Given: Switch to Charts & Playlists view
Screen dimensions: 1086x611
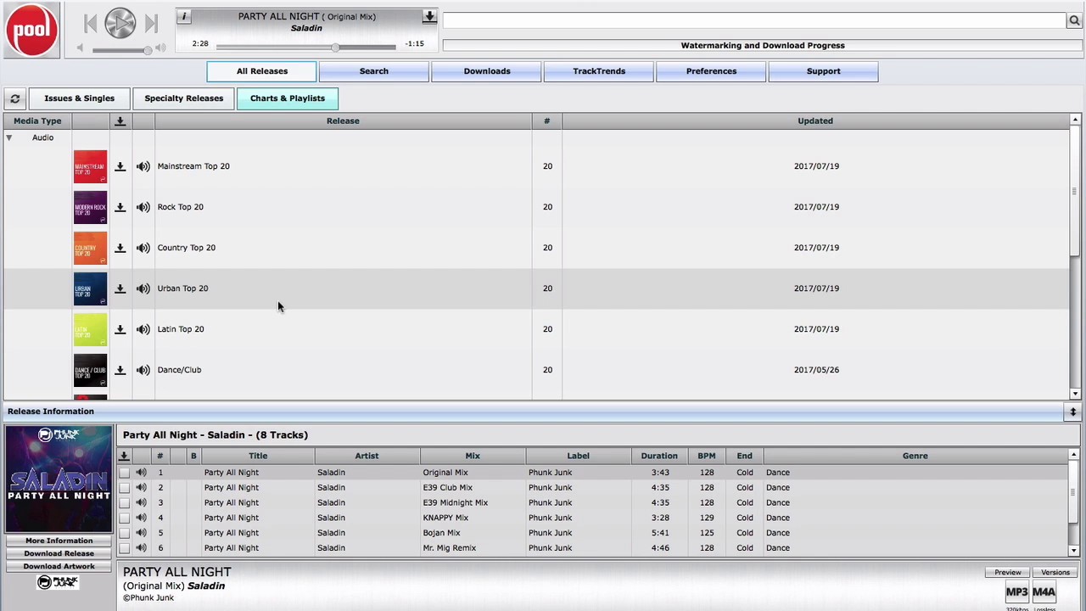Looking at the screenshot, I should pyautogui.click(x=288, y=98).
